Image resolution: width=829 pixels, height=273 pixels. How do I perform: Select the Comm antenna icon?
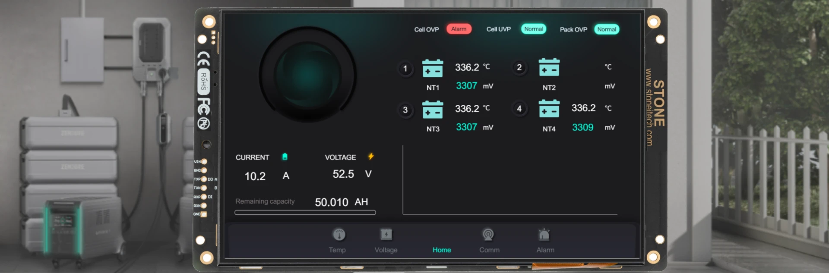point(488,235)
